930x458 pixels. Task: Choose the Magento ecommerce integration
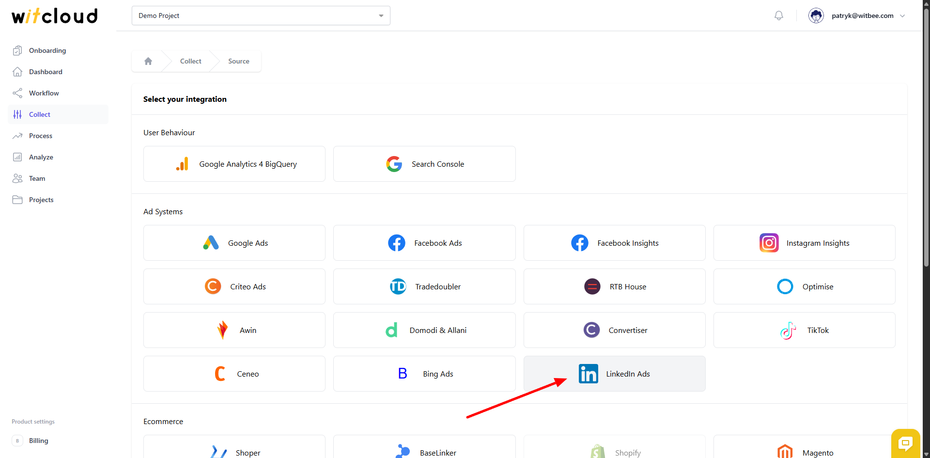[x=805, y=447]
